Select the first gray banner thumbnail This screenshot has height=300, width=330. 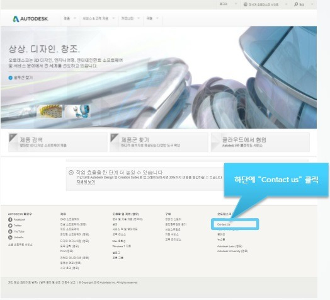pos(22,111)
